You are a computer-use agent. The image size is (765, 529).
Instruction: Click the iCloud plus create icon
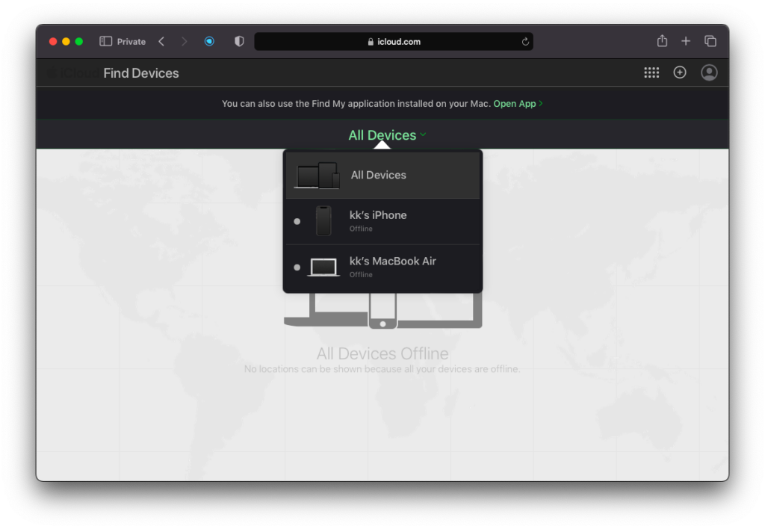pyautogui.click(x=680, y=72)
